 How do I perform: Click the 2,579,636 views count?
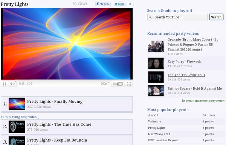[39, 107]
